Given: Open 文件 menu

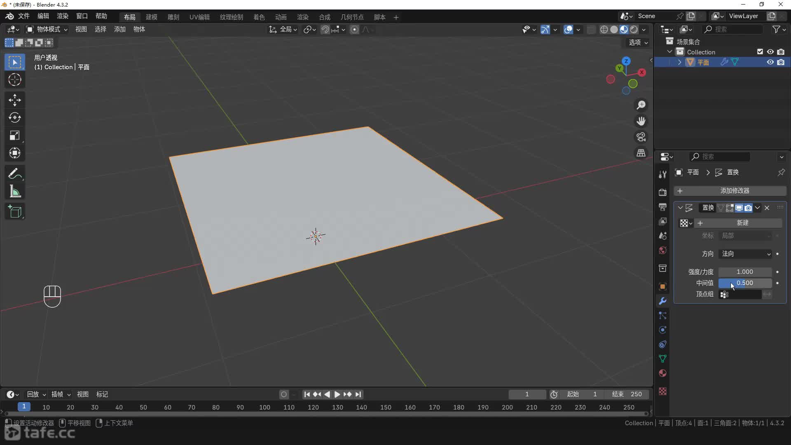Looking at the screenshot, I should (x=23, y=16).
